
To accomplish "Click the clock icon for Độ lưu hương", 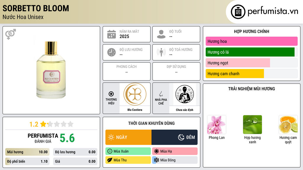I will pos(112,52).
